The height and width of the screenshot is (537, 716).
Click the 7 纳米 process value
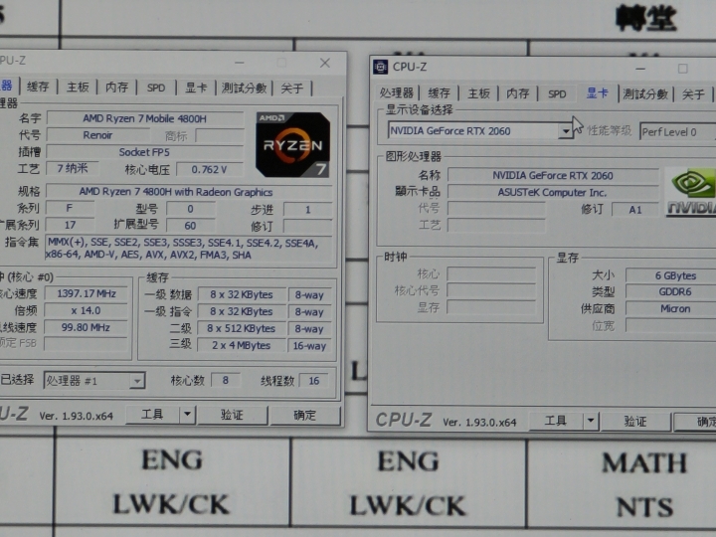[x=72, y=168]
